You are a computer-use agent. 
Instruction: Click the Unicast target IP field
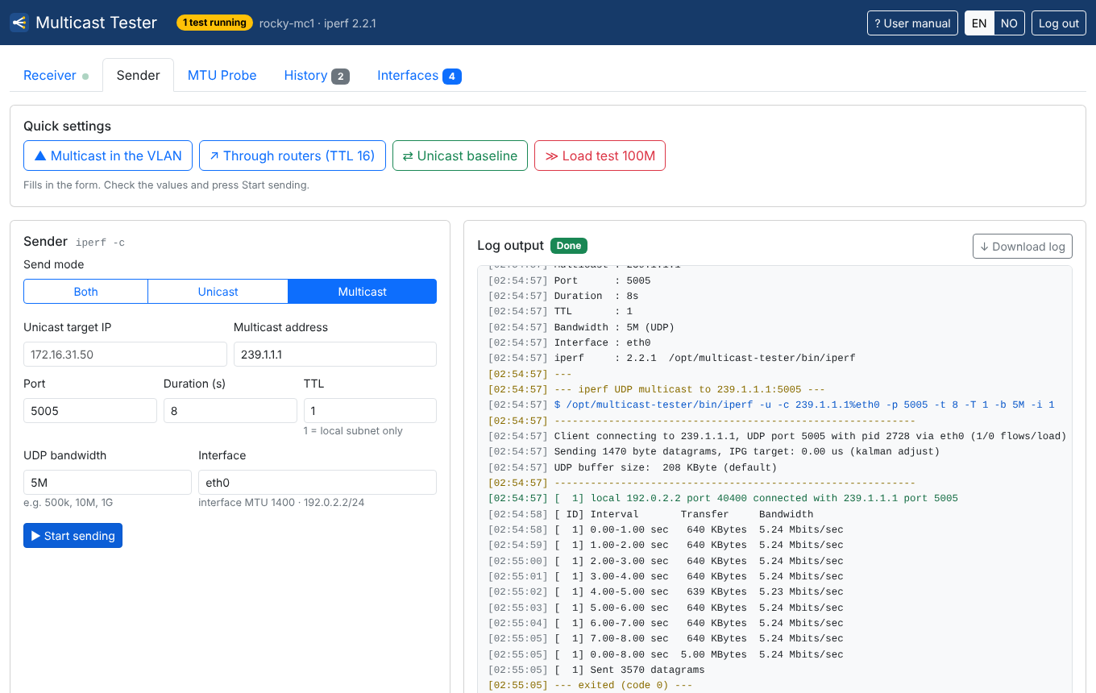point(125,355)
